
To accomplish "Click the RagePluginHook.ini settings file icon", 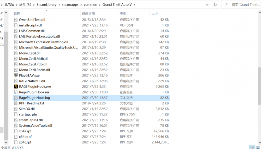I will tap(16, 92).
